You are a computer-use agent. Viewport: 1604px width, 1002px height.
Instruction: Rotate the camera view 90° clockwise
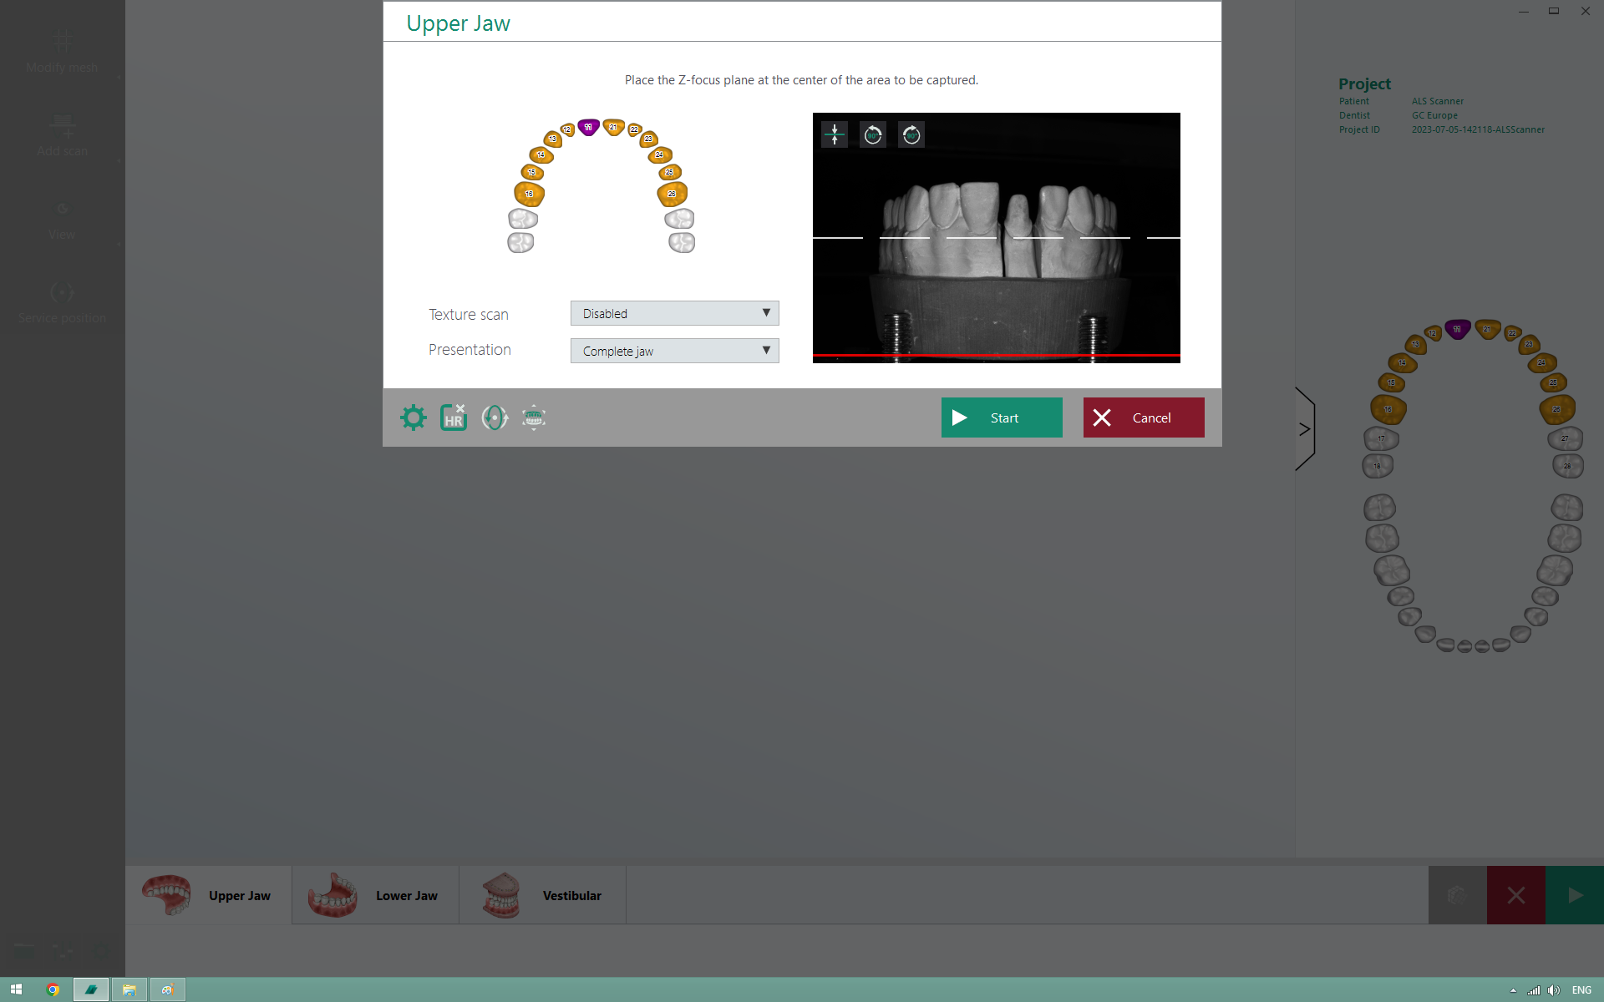(911, 134)
